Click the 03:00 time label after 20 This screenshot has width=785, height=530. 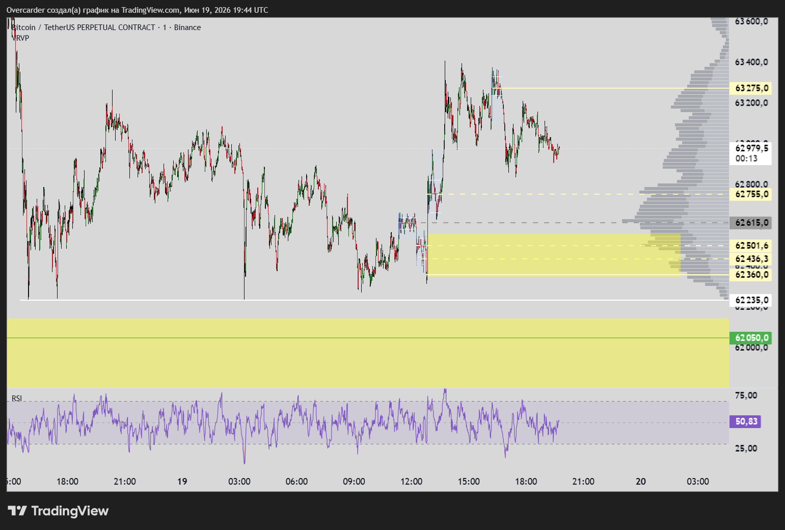698,482
